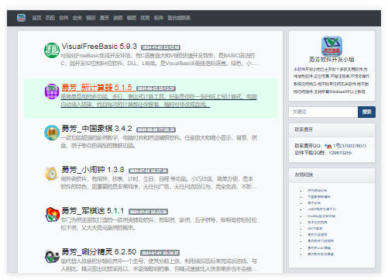
Task: Click the 小闹钟 description paragraph
Action: (x=159, y=183)
